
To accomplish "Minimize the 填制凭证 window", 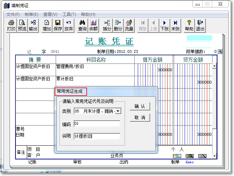I will coord(198,4).
